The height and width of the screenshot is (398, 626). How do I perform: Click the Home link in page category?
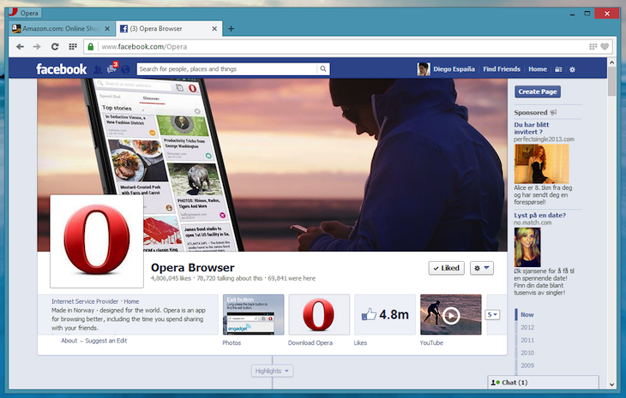click(x=131, y=301)
